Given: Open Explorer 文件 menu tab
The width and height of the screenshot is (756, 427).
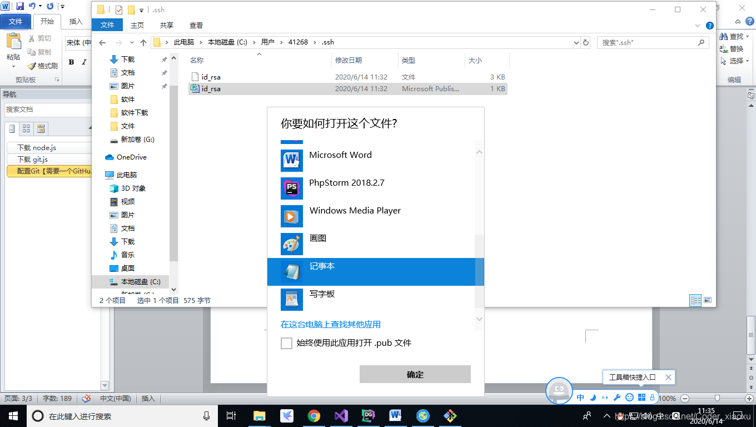Looking at the screenshot, I should pos(107,25).
